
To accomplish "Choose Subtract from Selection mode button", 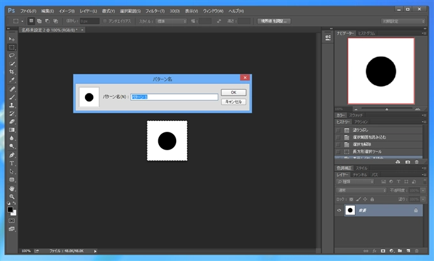I will (x=47, y=21).
